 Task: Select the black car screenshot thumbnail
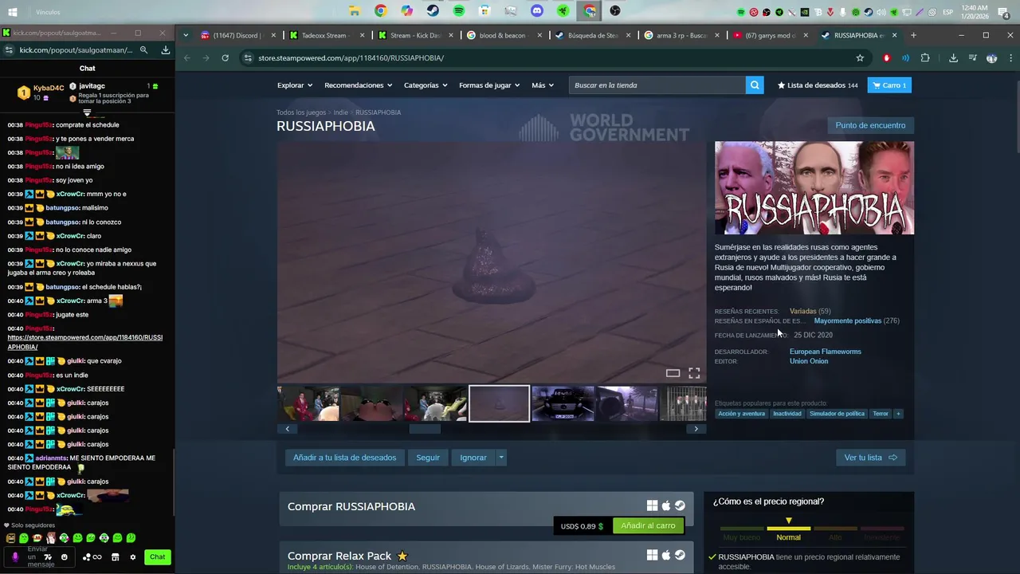pyautogui.click(x=563, y=403)
